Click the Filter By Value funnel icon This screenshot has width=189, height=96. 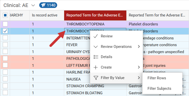96,78
